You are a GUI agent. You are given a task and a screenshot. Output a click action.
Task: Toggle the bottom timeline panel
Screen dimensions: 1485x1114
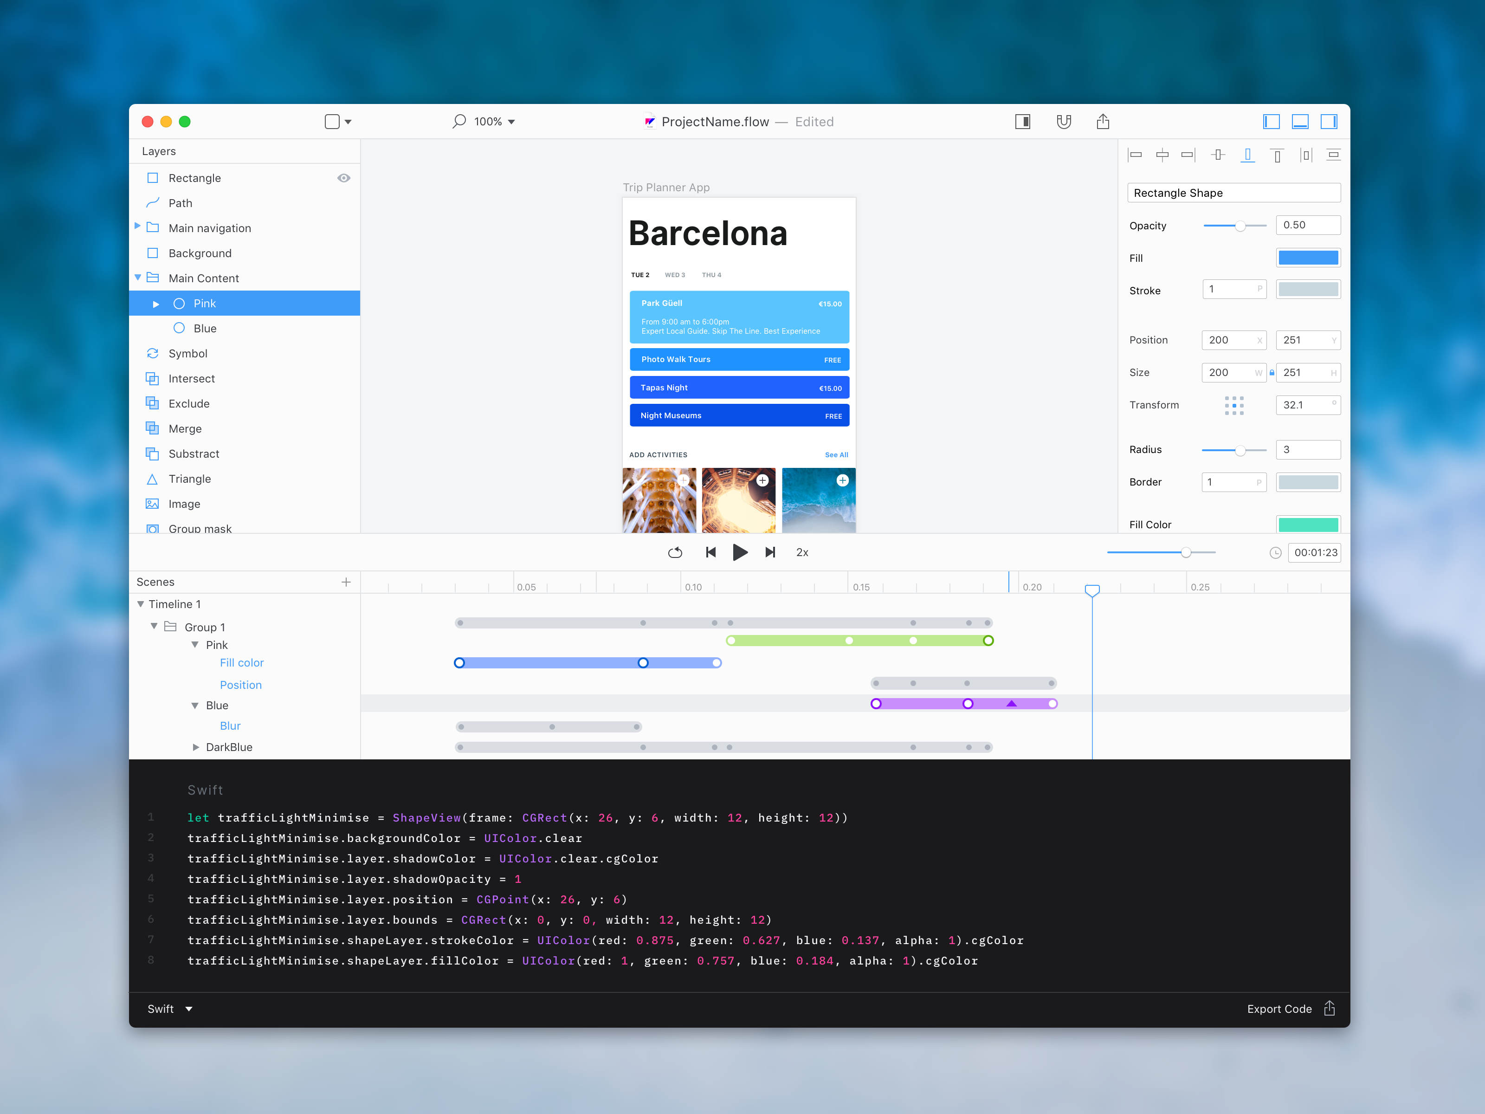[1300, 122]
